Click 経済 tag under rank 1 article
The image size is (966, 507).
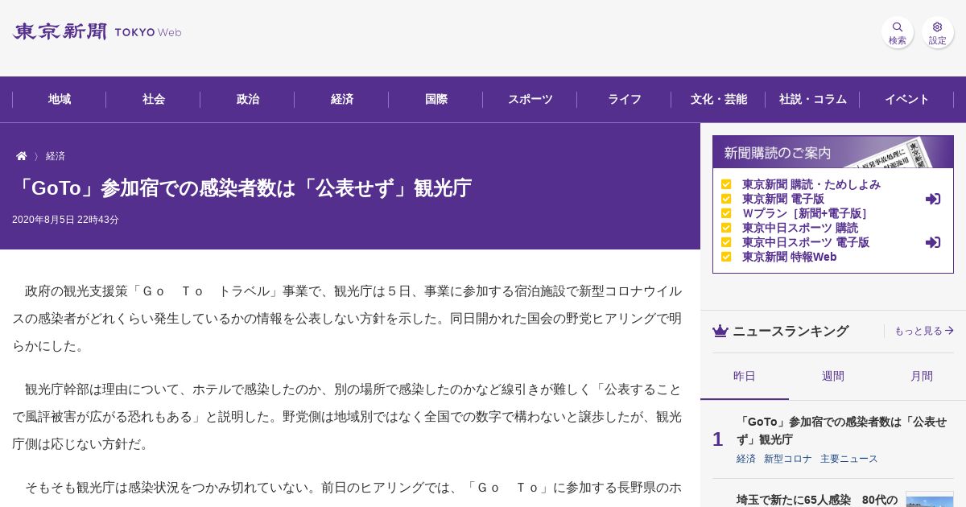[746, 459]
